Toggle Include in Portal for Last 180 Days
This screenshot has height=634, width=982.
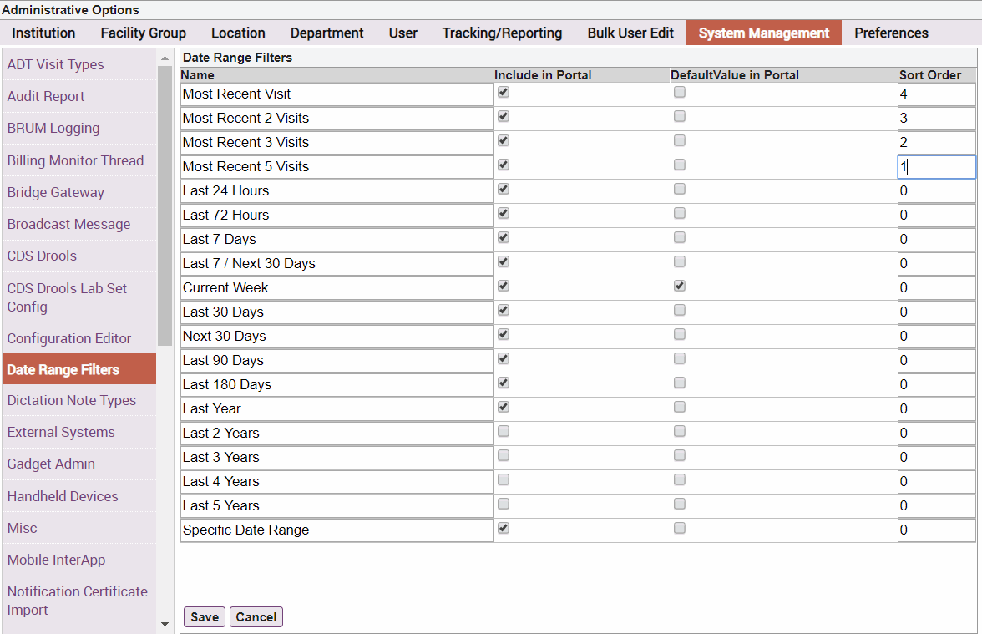[504, 383]
